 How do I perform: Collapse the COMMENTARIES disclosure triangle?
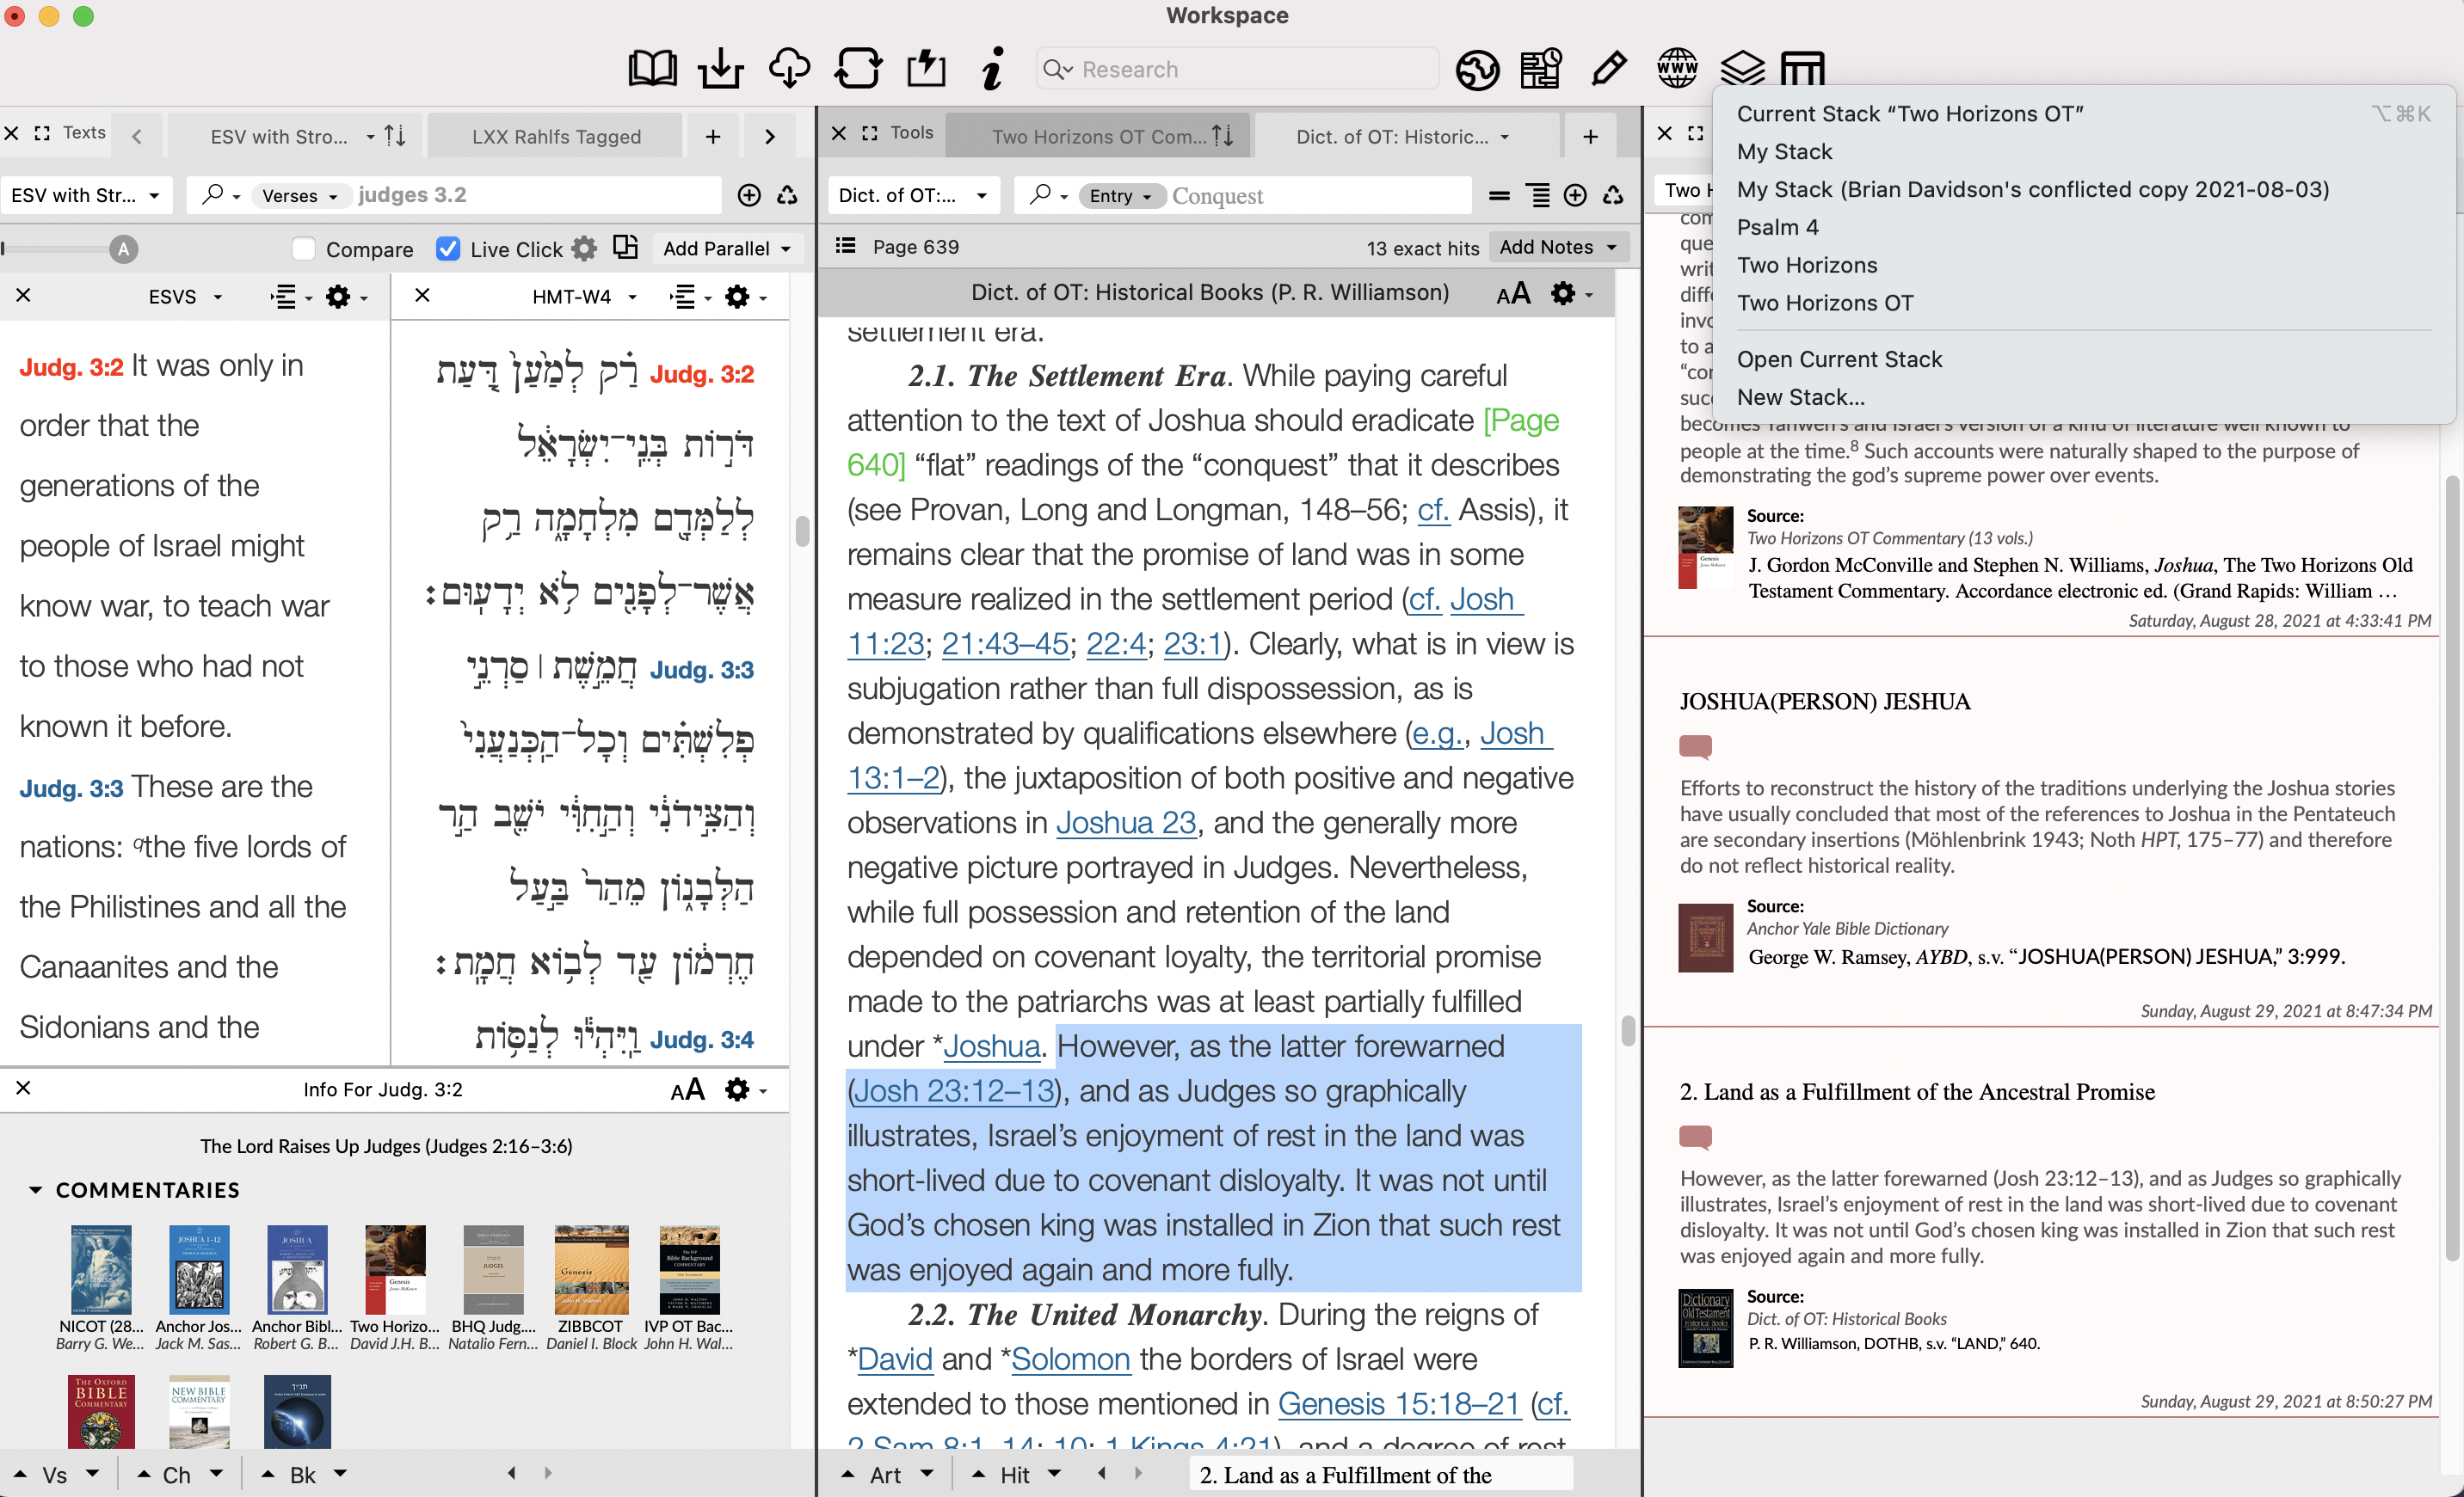pos(35,1190)
